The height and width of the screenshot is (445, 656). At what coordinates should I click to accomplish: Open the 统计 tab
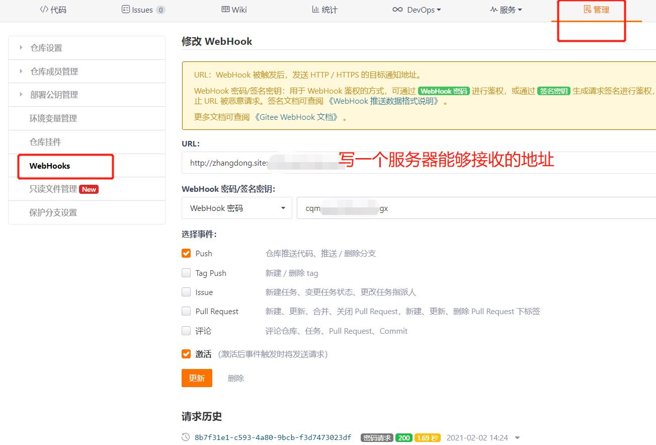[x=324, y=10]
